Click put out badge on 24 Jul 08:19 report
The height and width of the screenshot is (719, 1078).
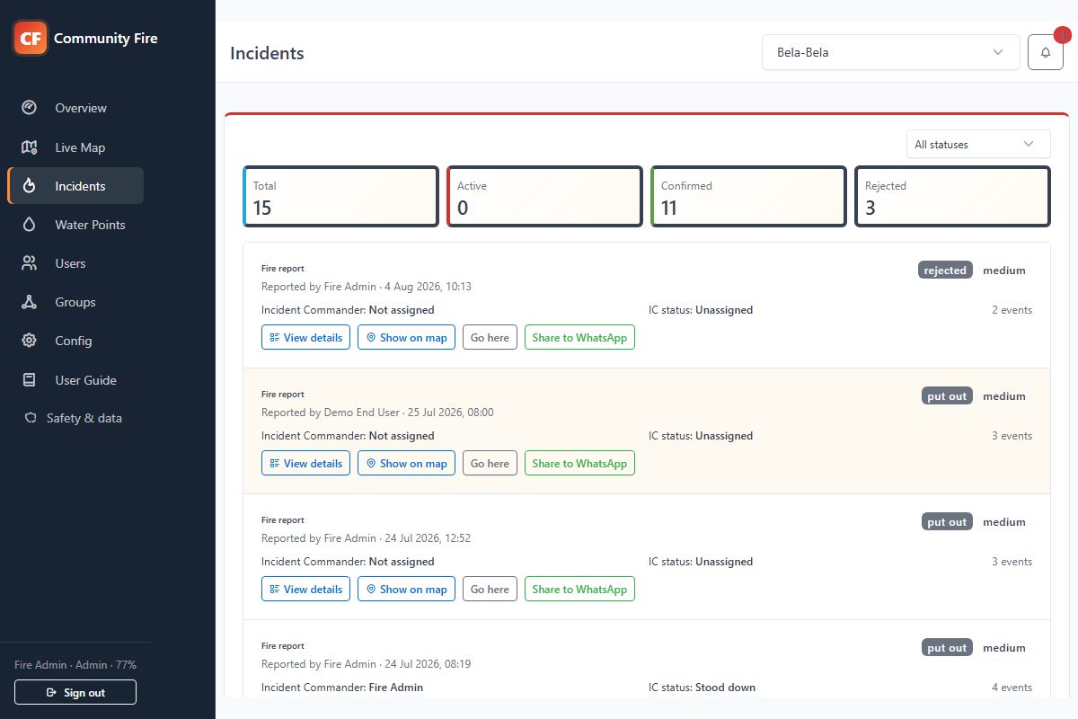tap(947, 647)
